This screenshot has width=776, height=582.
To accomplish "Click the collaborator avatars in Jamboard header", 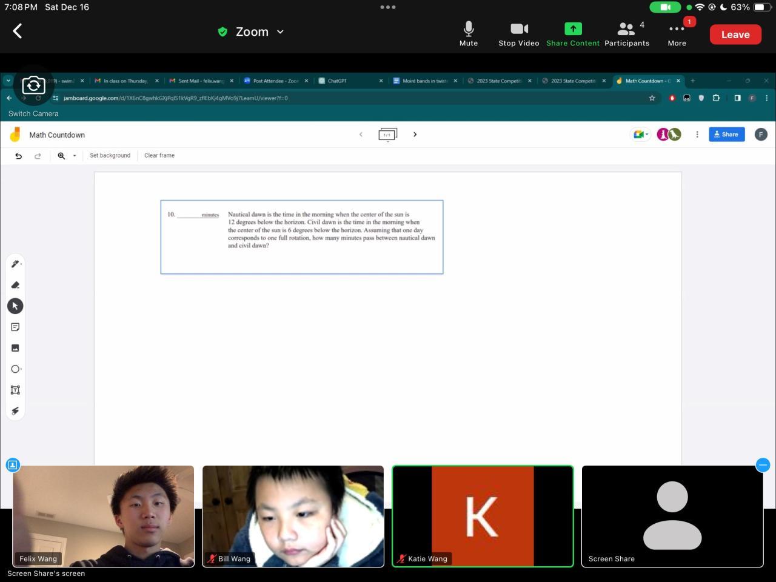I will 669,135.
